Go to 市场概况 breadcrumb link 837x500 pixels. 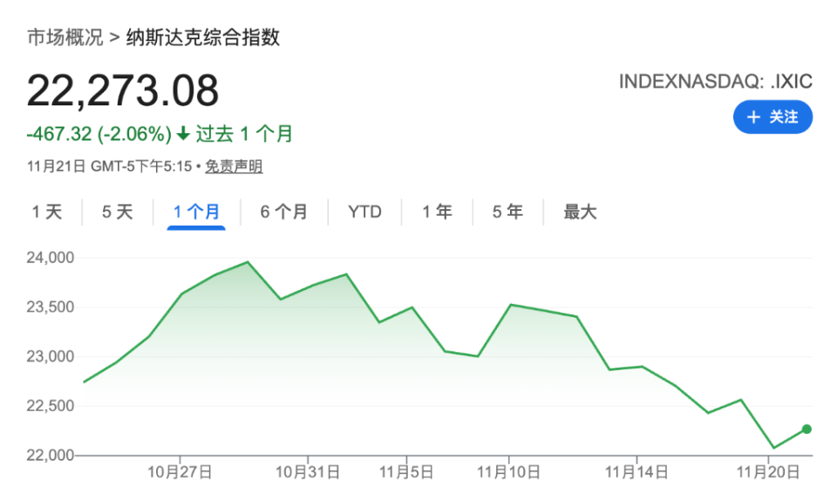[x=65, y=38]
